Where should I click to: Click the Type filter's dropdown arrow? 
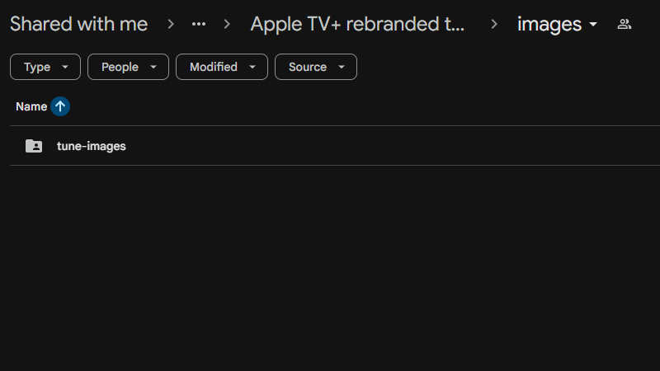65,67
